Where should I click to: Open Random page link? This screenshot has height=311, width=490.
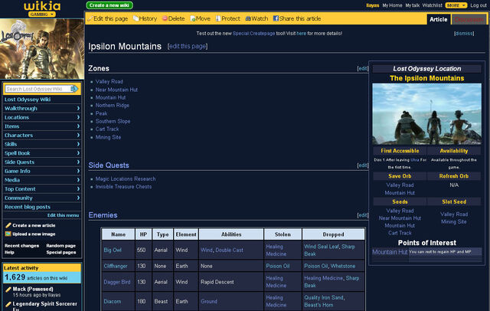click(x=61, y=246)
